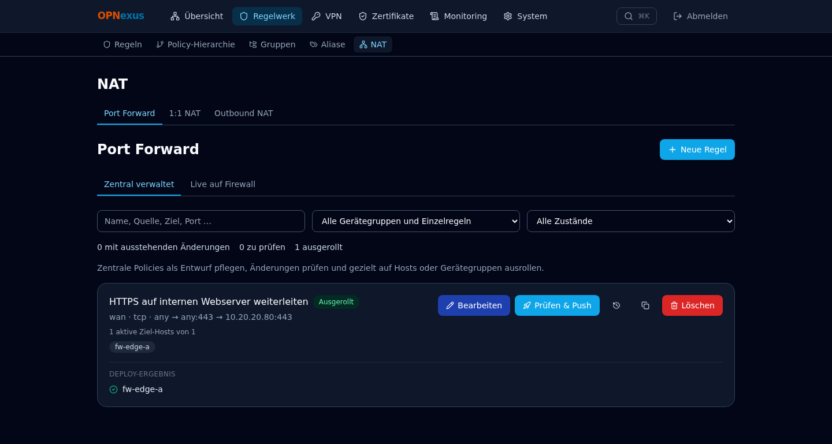Switch to the 1:1 NAT tab
Viewport: 832px width, 444px height.
pos(185,113)
